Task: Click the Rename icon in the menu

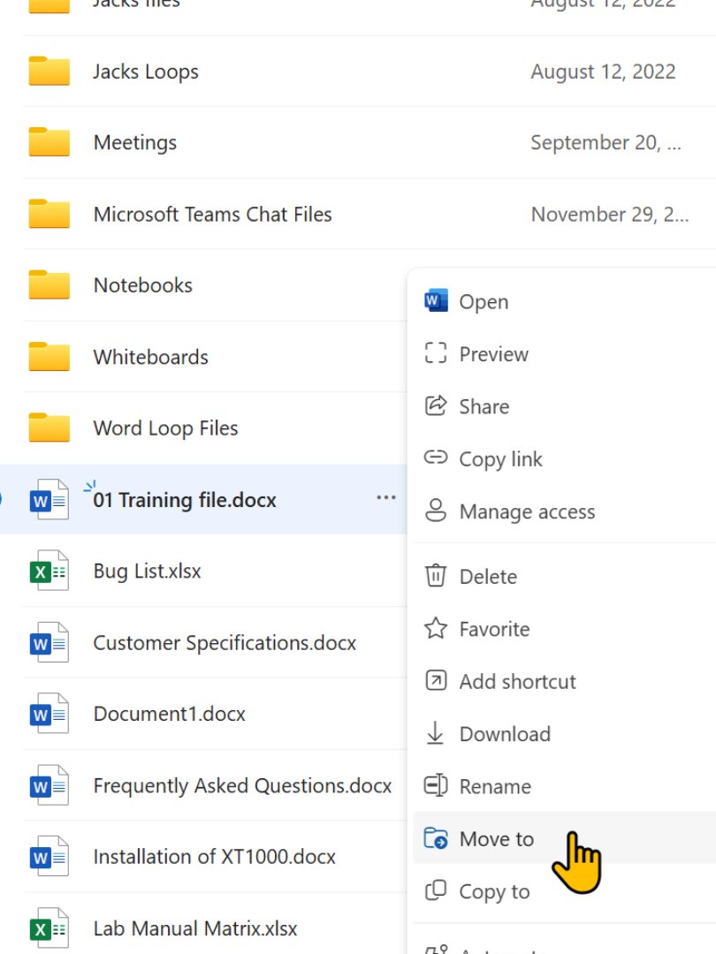Action: [x=434, y=786]
